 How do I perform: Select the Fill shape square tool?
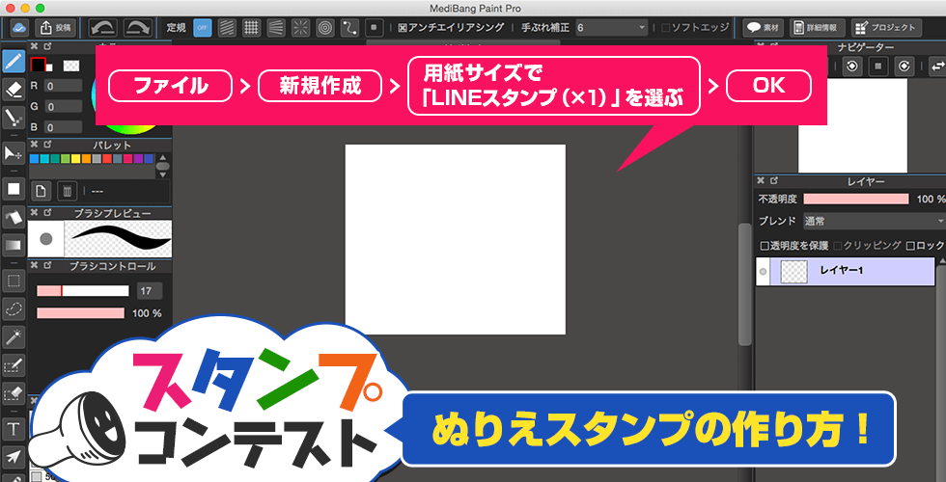[14, 189]
